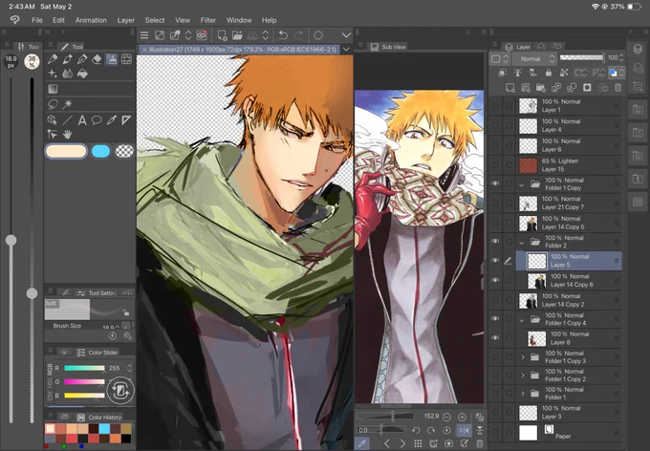Open the Edit menu
The height and width of the screenshot is (451, 650).
click(x=58, y=20)
